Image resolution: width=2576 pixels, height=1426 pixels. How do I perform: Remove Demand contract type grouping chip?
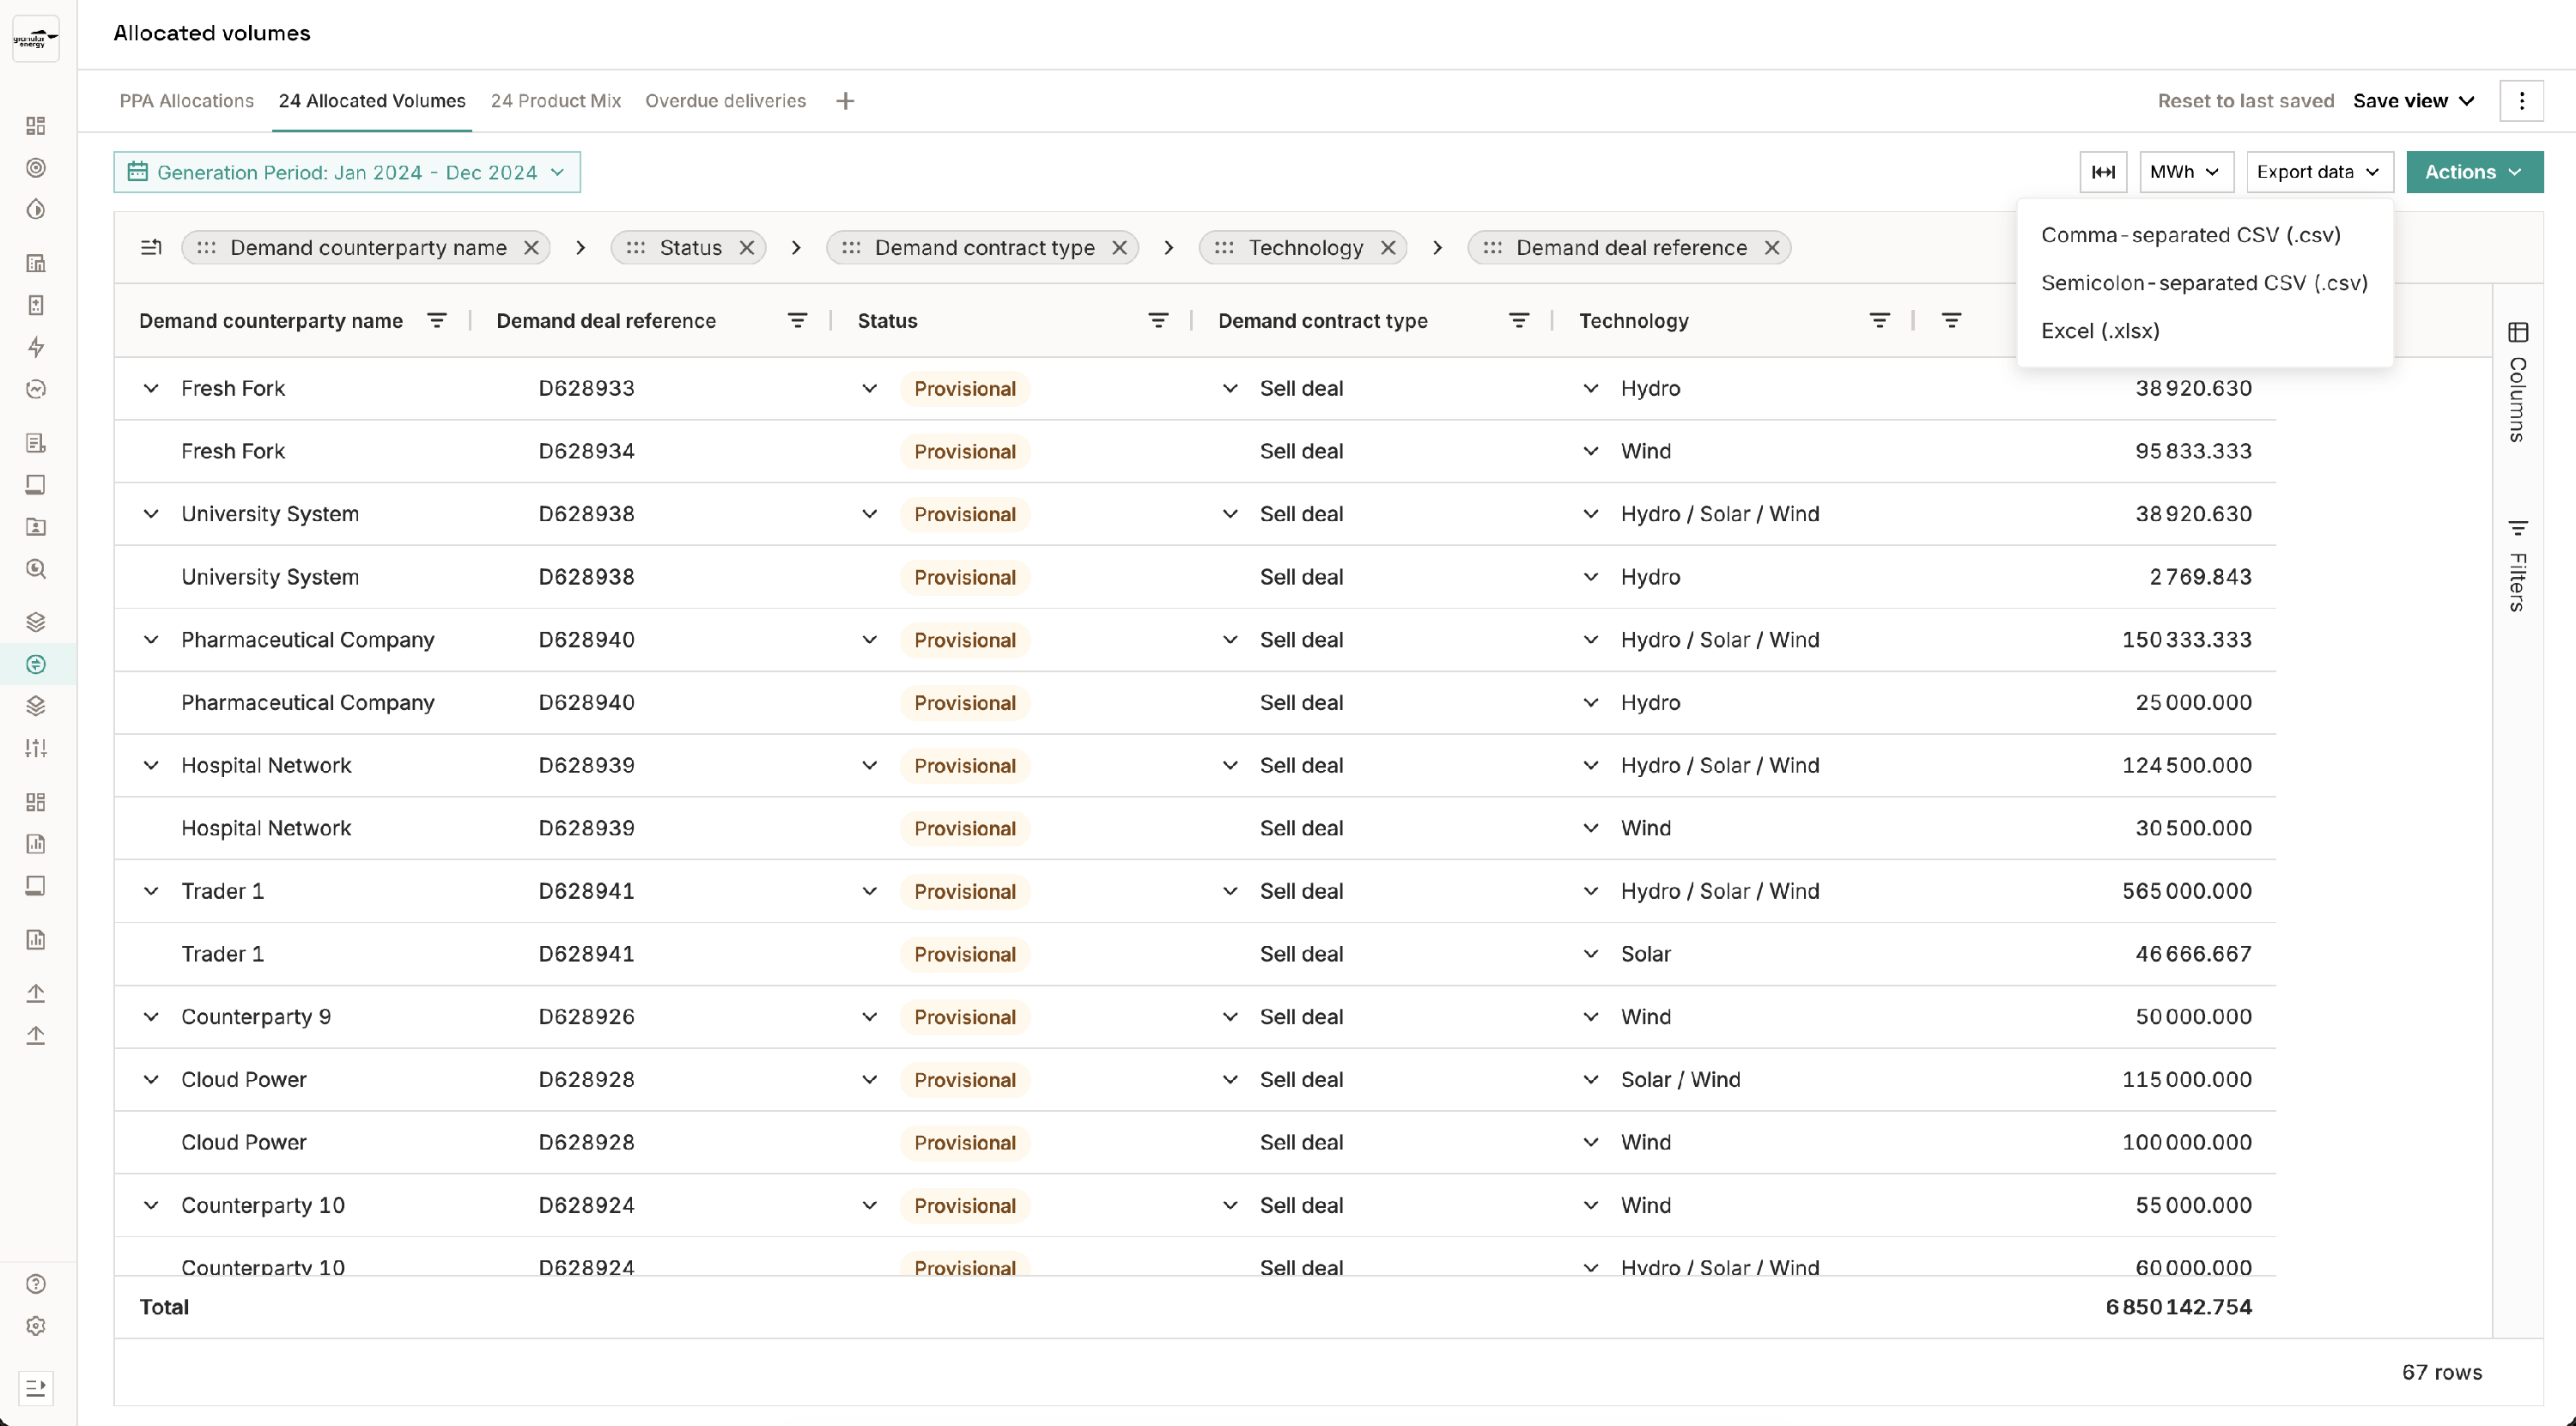click(1120, 248)
